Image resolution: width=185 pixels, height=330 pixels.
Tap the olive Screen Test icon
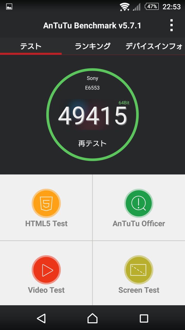(139, 270)
